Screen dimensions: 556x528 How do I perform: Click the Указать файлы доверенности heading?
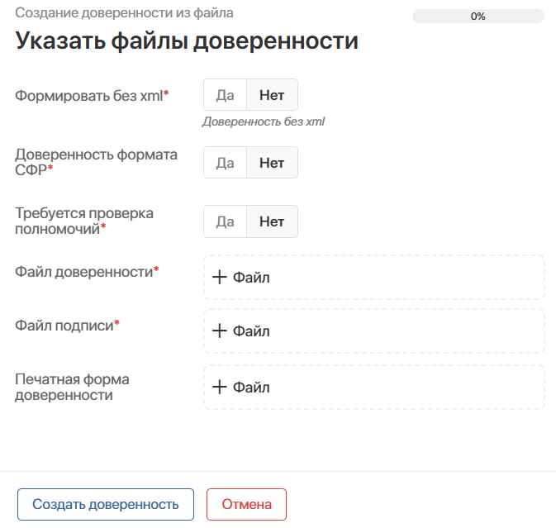(x=187, y=41)
